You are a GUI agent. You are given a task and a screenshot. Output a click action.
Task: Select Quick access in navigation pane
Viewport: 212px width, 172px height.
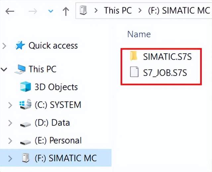click(53, 46)
